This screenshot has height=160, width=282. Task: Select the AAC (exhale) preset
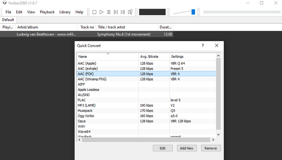pos(146,69)
